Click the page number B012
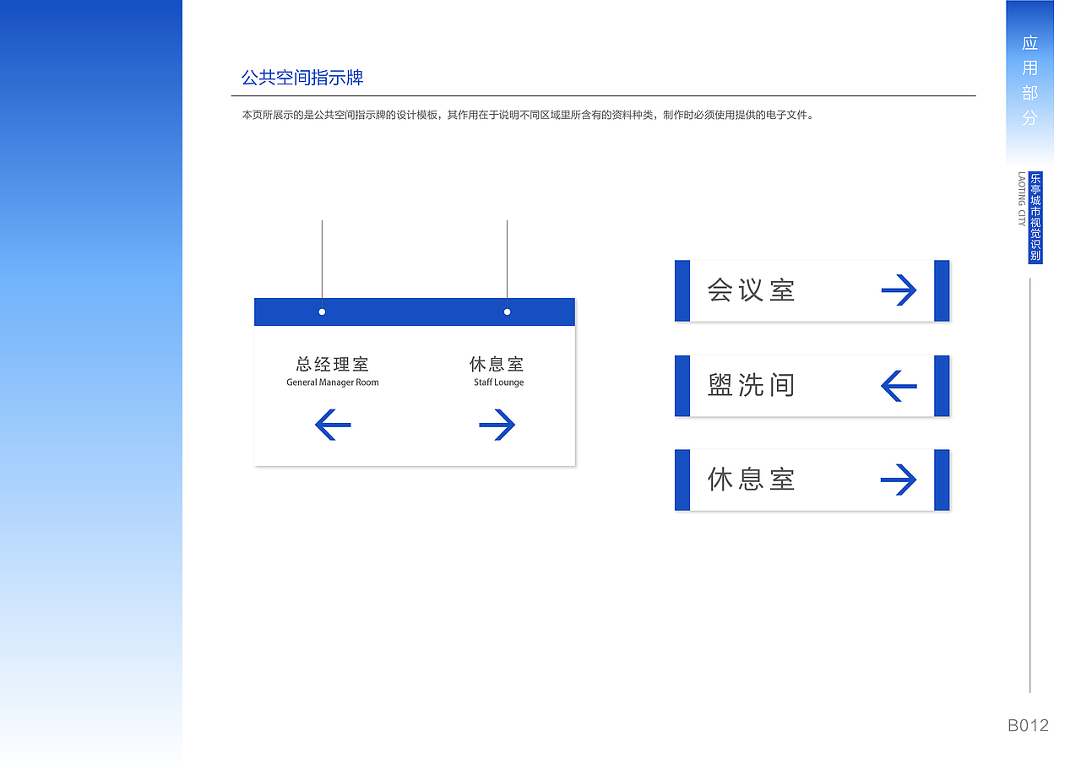The image size is (1081, 764). click(1029, 724)
